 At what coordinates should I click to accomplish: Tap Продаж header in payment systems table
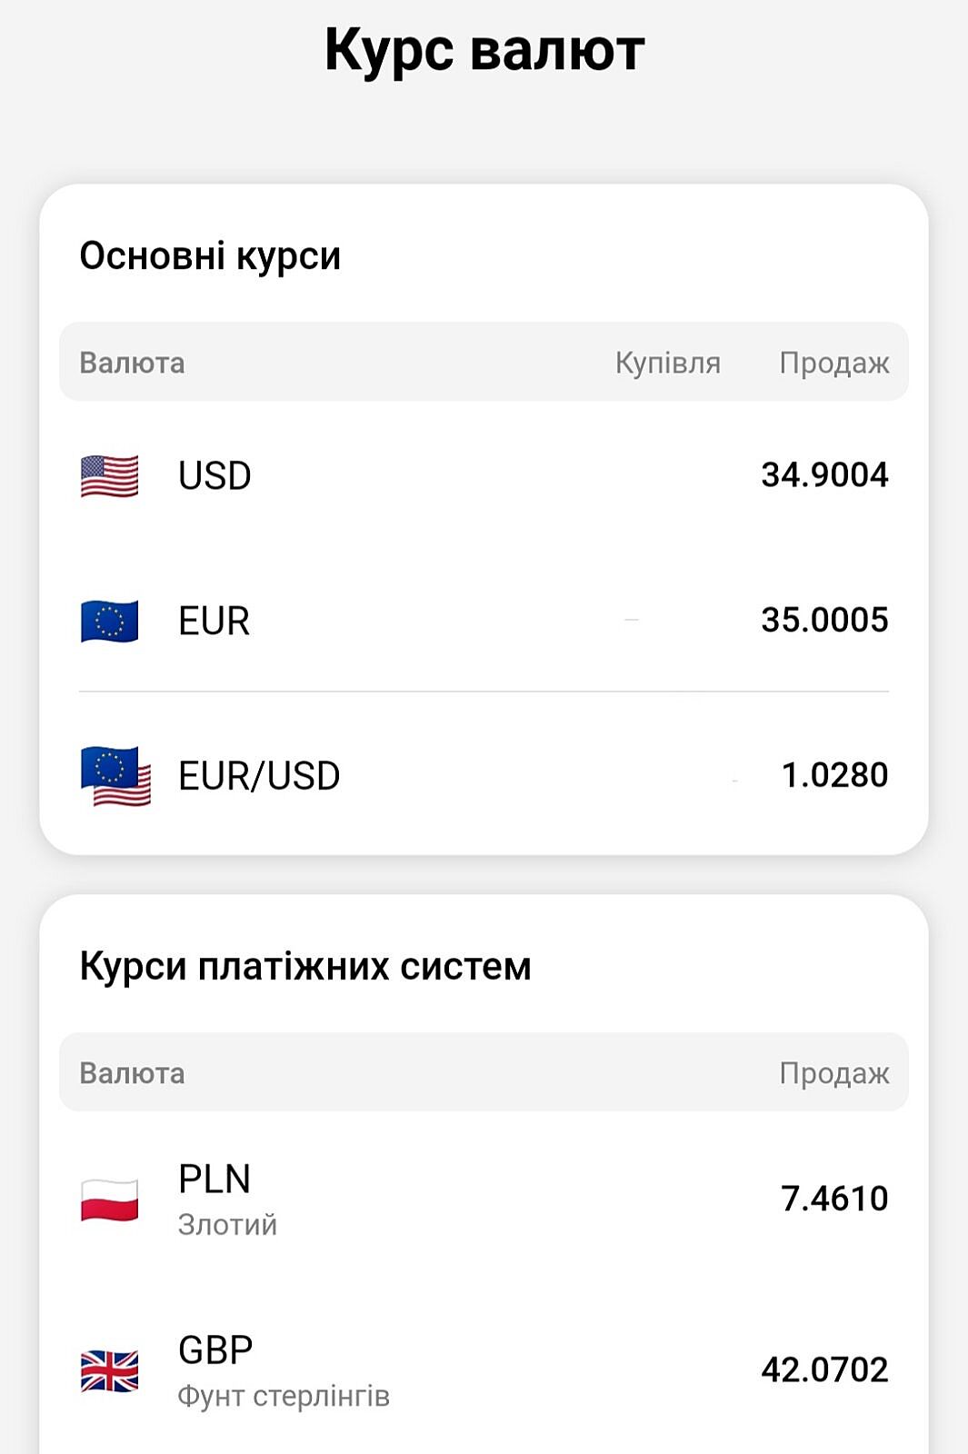833,1073
